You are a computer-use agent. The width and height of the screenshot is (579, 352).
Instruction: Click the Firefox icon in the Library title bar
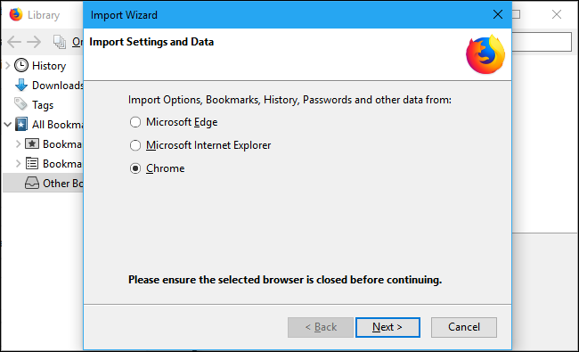pos(16,15)
